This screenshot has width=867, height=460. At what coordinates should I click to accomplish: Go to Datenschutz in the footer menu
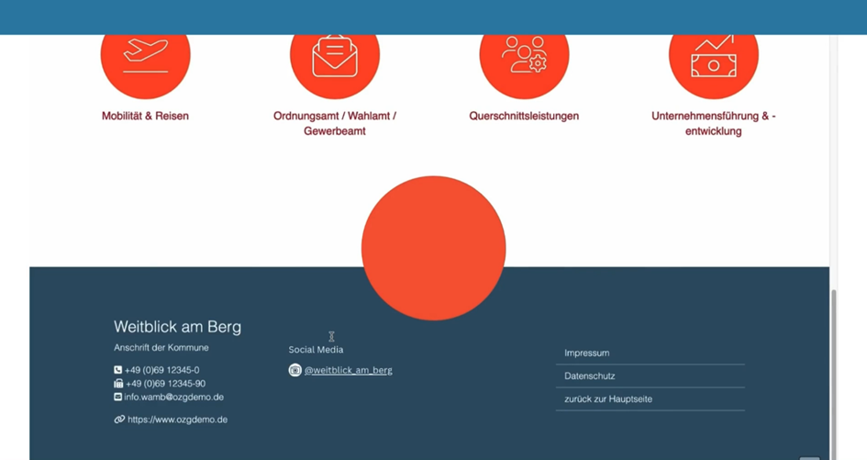[590, 376]
